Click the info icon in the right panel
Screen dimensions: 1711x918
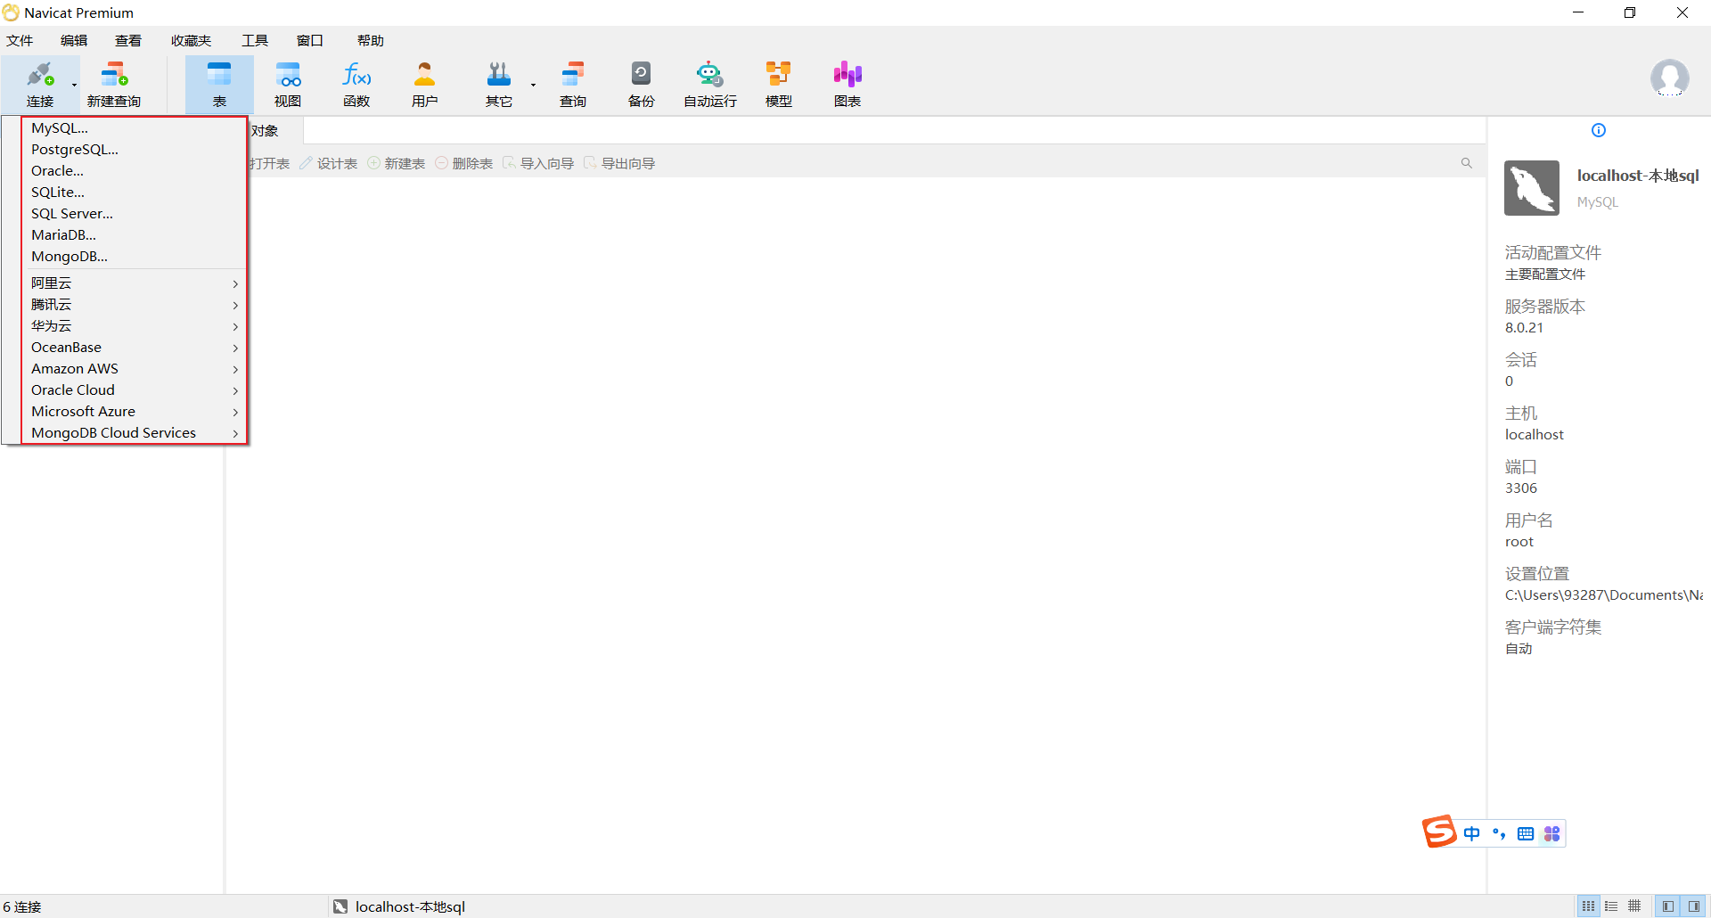tap(1599, 130)
